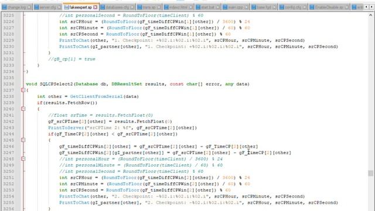Close the indext.html tab
The width and height of the screenshot is (375, 211).
point(190,7)
